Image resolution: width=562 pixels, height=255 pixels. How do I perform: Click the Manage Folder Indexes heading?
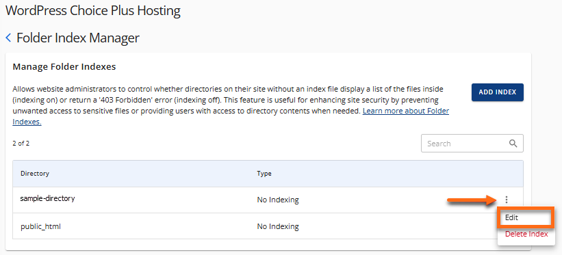pyautogui.click(x=64, y=66)
